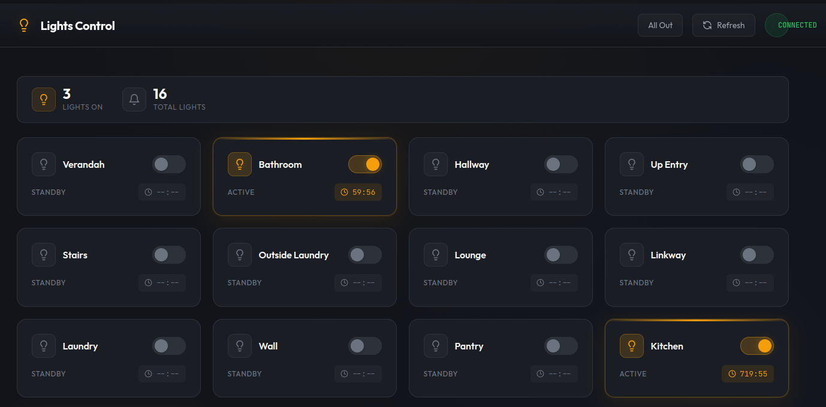Switch off the Kitchen light toggle
Viewport: 826px width, 407px height.
click(756, 346)
